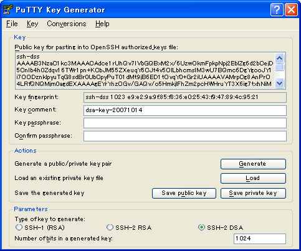Image resolution: width=301 pixels, height=251 pixels.
Task: Focus the Confirm passphrase field
Action: pos(185,136)
